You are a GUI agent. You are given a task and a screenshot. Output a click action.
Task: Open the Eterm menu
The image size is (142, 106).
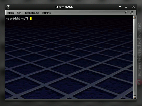(11, 13)
